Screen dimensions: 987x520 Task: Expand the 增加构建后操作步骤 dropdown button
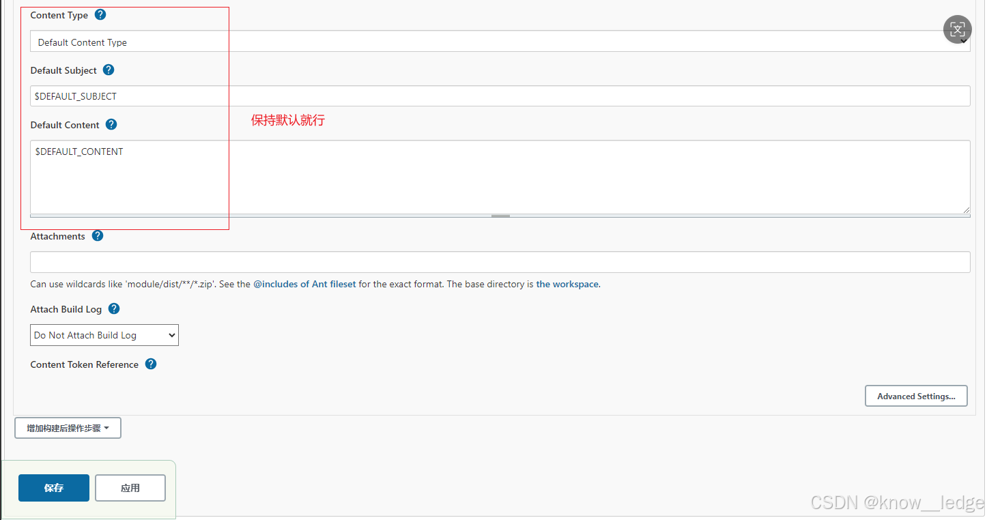coord(68,428)
